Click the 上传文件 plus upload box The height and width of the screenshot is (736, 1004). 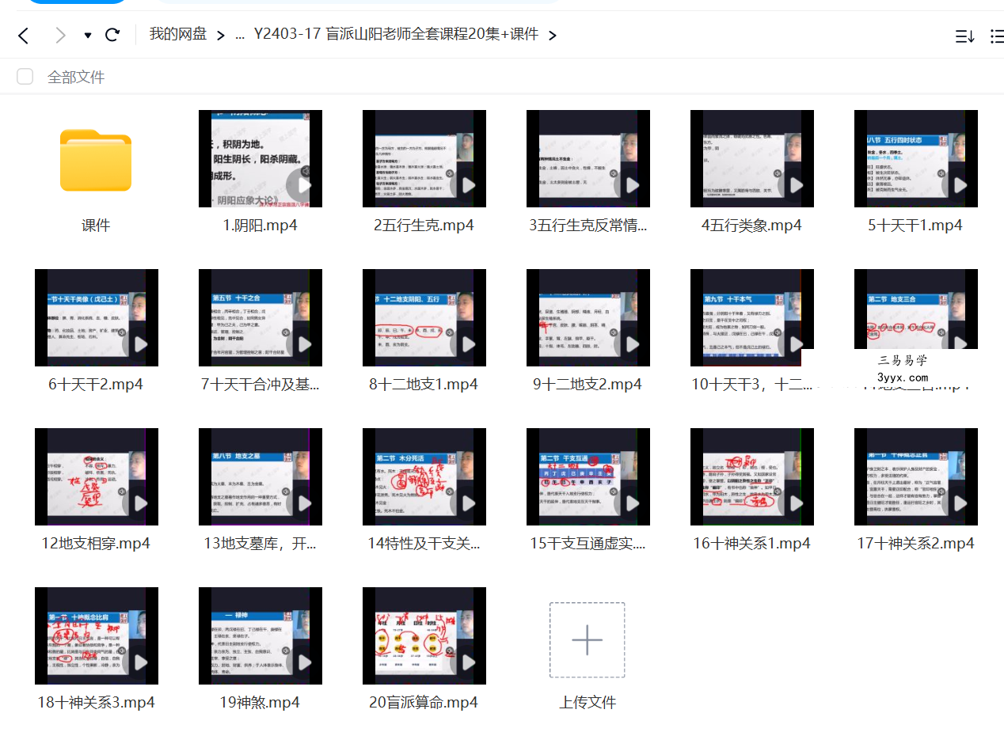pyautogui.click(x=588, y=640)
